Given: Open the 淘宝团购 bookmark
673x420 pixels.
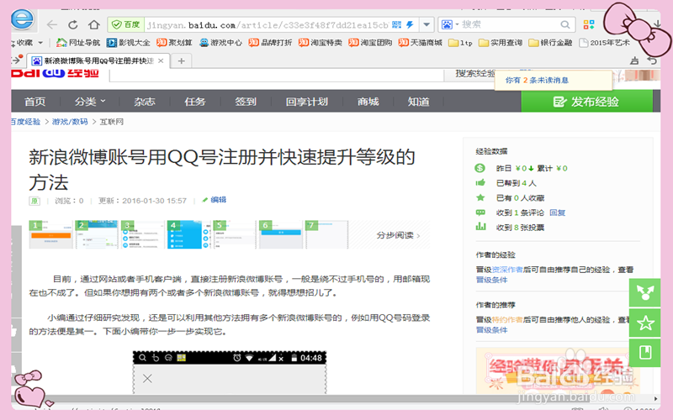Looking at the screenshot, I should click(370, 43).
